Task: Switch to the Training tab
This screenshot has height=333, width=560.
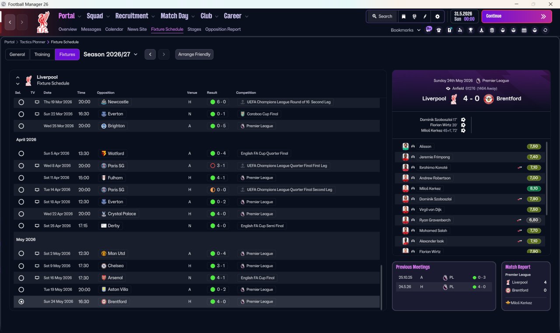Action: click(42, 54)
